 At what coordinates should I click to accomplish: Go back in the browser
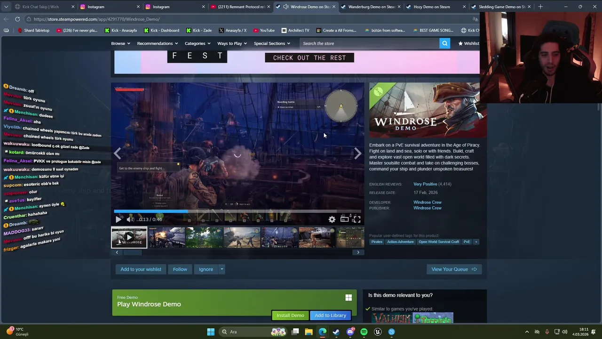[6, 19]
